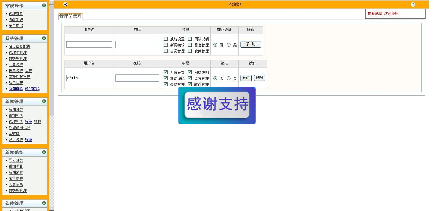
Task: Open the 软件HTML link
Action: pos(32,89)
